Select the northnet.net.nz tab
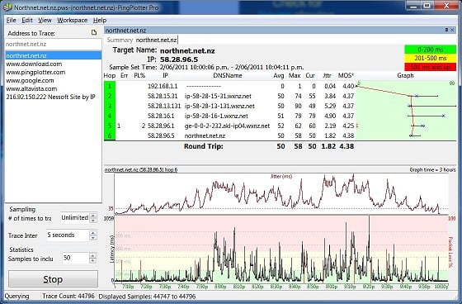 157,40
